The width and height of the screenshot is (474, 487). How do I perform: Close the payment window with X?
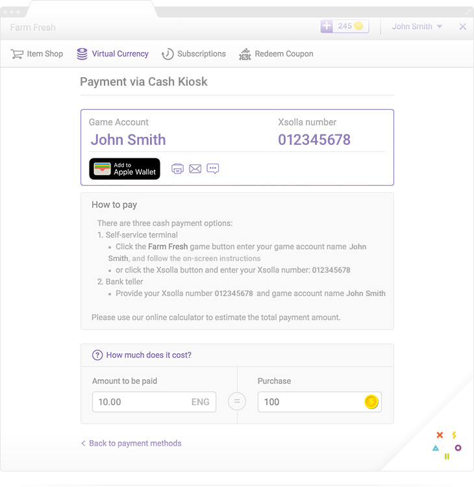click(x=462, y=27)
